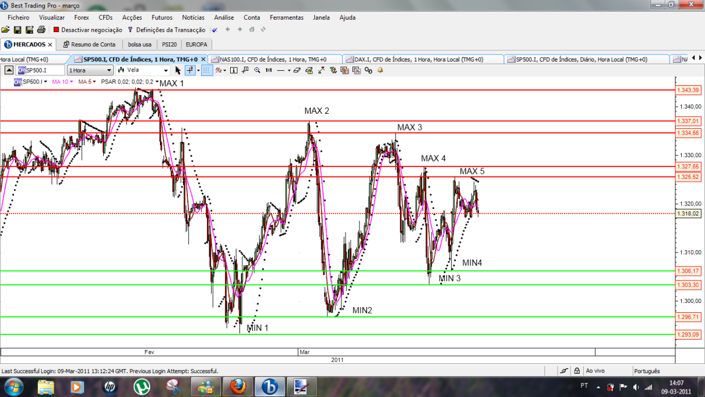Image resolution: width=705 pixels, height=397 pixels.
Task: Open the chart info icon
Action: [x=234, y=70]
